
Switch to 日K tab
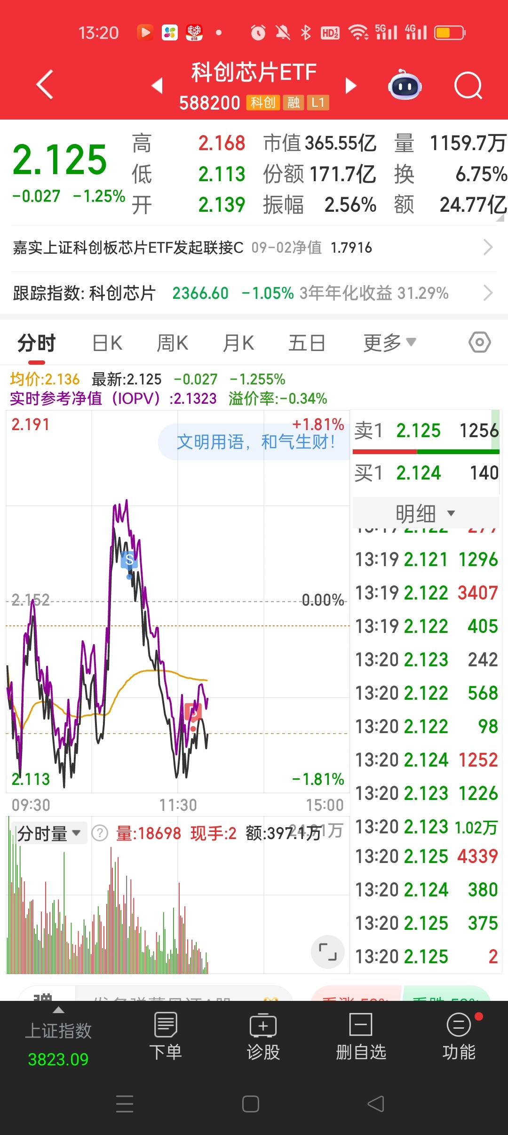pyautogui.click(x=107, y=343)
